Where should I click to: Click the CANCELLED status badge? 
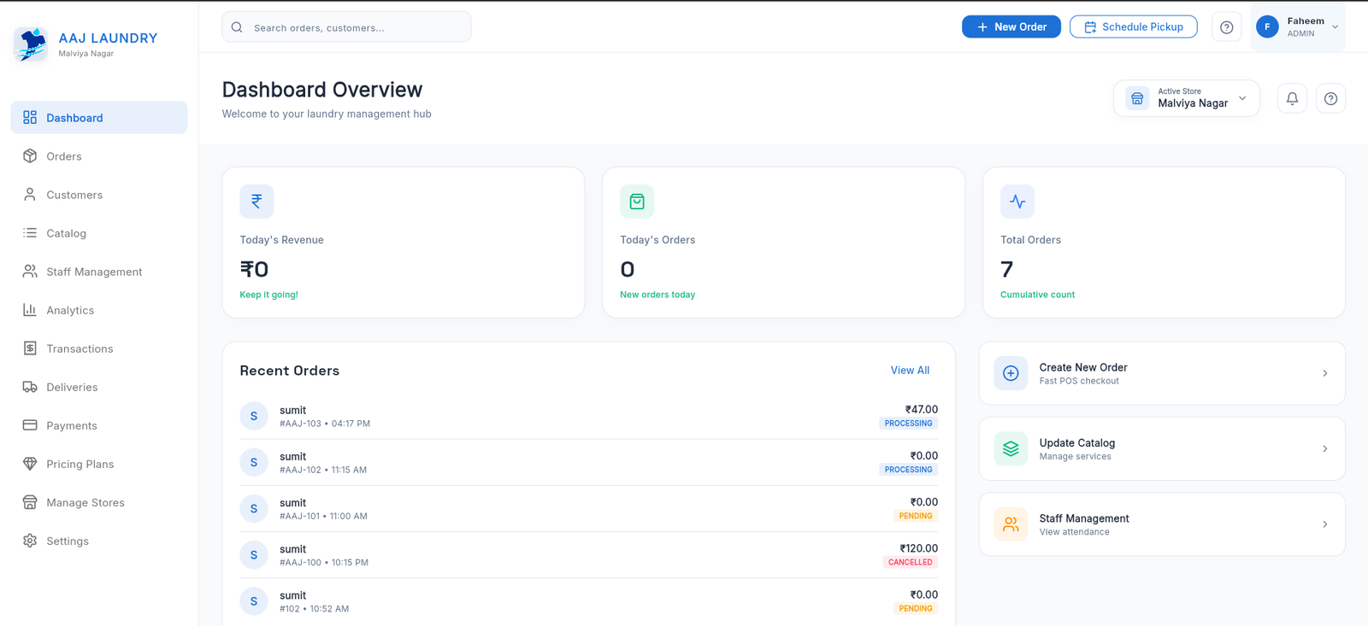pyautogui.click(x=910, y=562)
